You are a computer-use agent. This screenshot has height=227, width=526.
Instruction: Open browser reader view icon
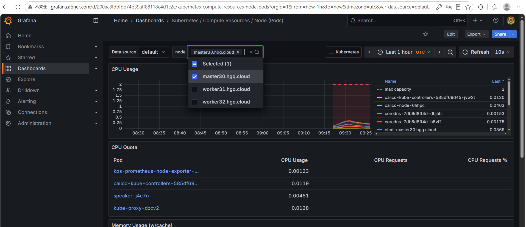(x=458, y=7)
